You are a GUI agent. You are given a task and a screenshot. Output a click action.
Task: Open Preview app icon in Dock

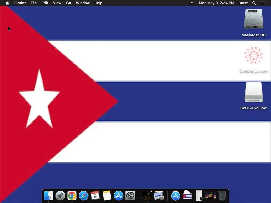click(x=159, y=196)
